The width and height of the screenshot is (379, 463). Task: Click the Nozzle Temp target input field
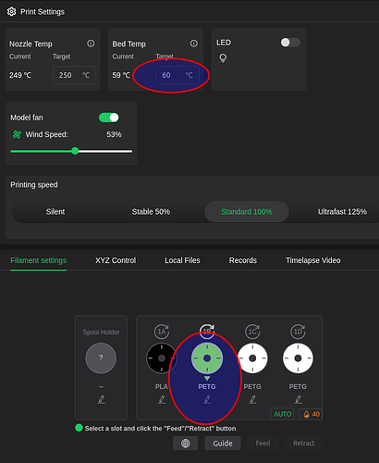[74, 75]
